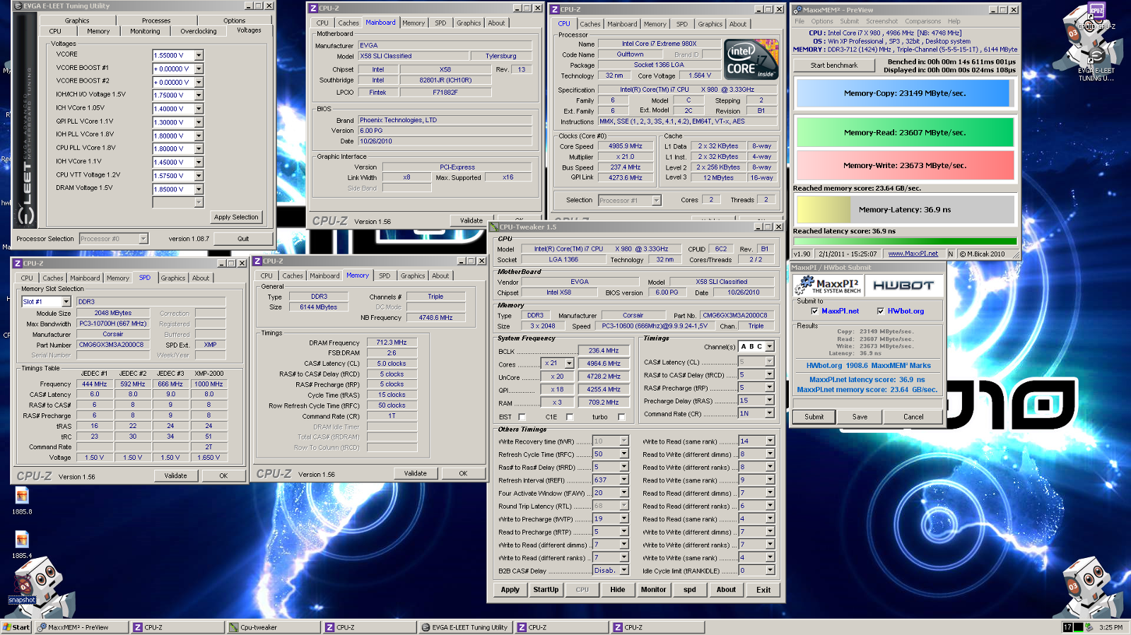Click the CPU-Tweaker 1.5 title bar icon
This screenshot has width=1131, height=635.
(x=494, y=227)
